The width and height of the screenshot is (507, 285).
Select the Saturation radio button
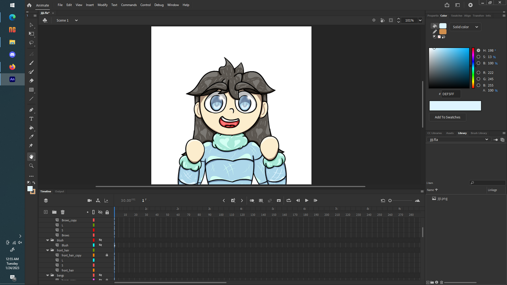pos(478,57)
